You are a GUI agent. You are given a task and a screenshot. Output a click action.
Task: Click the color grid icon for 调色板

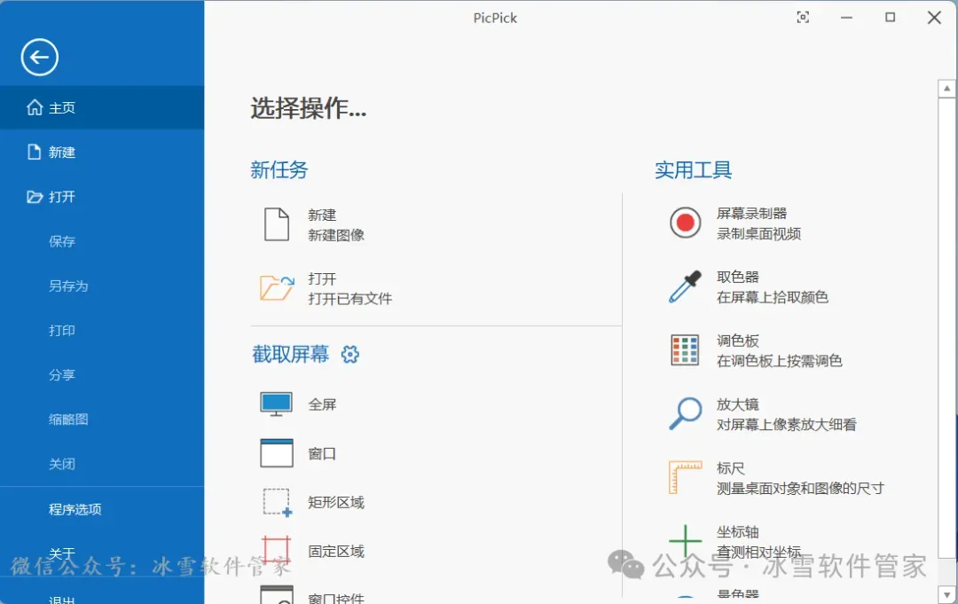[x=685, y=350]
